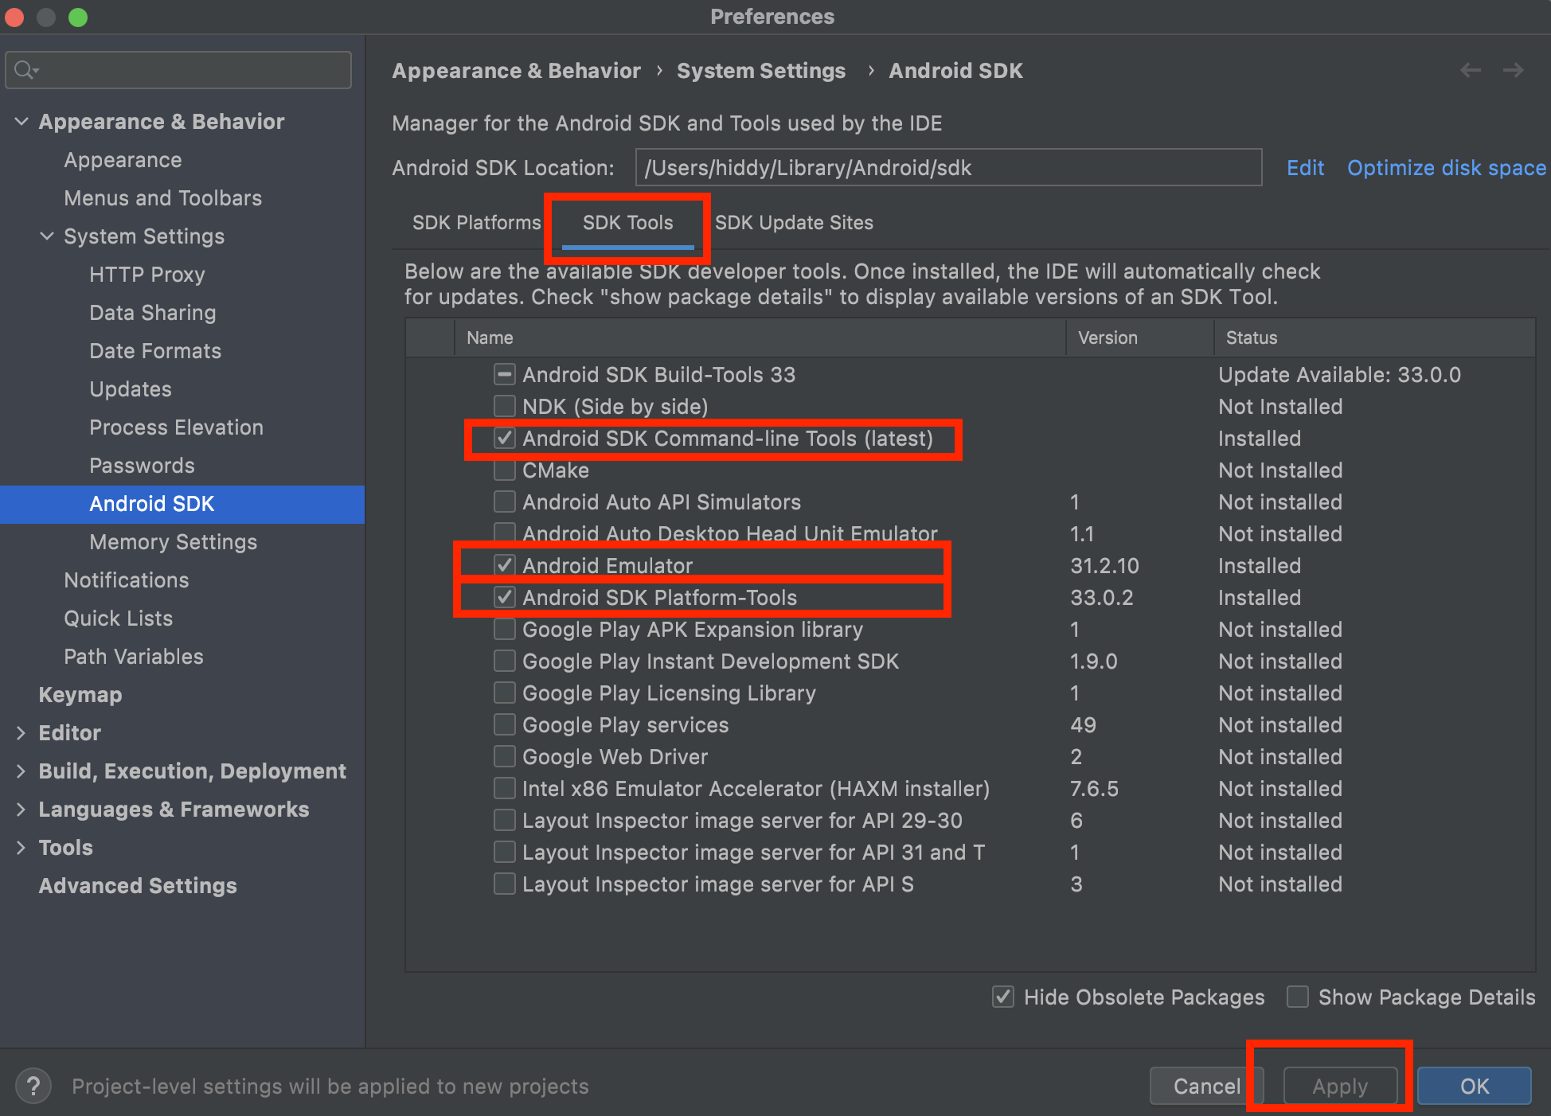This screenshot has height=1116, width=1551.
Task: Click the settings search magnifier icon
Action: pyautogui.click(x=24, y=69)
